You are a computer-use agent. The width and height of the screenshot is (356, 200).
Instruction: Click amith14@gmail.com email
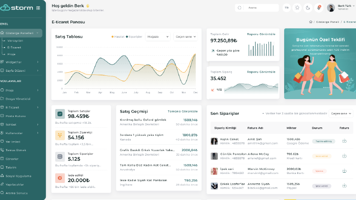coord(263,143)
